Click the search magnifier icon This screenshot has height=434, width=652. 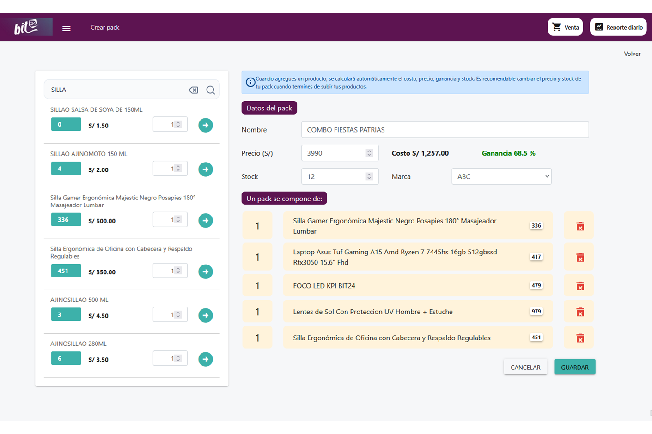coord(211,90)
